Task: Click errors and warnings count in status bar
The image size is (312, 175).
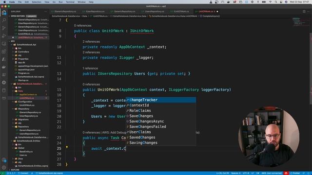Action: tap(11, 173)
